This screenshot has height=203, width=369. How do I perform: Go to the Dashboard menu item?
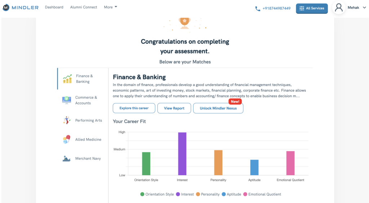click(54, 7)
